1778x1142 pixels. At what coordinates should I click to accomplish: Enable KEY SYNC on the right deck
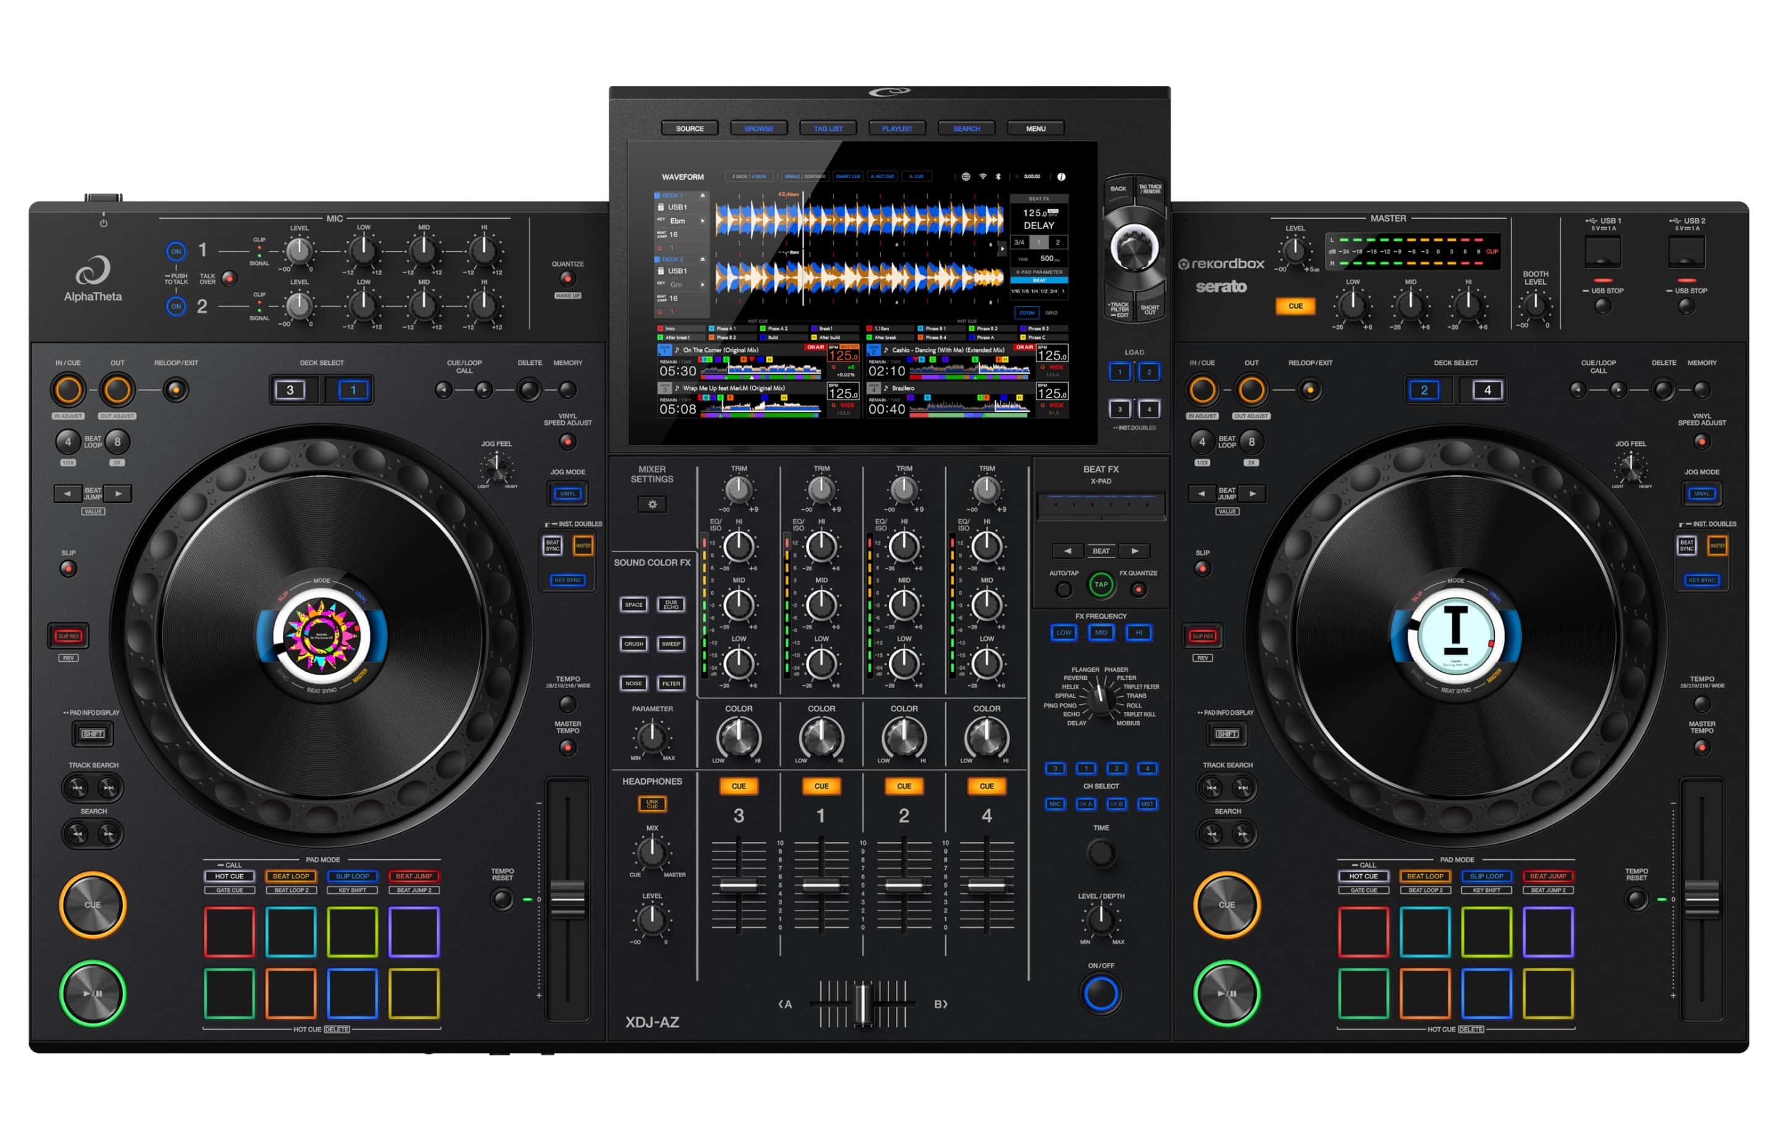[1701, 580]
